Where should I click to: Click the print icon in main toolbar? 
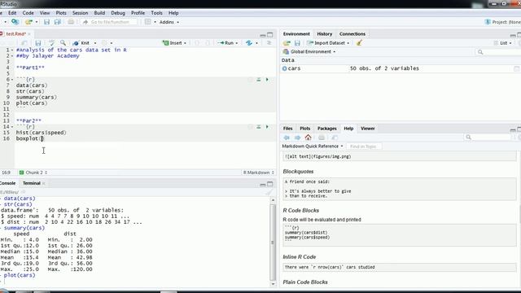(x=71, y=22)
